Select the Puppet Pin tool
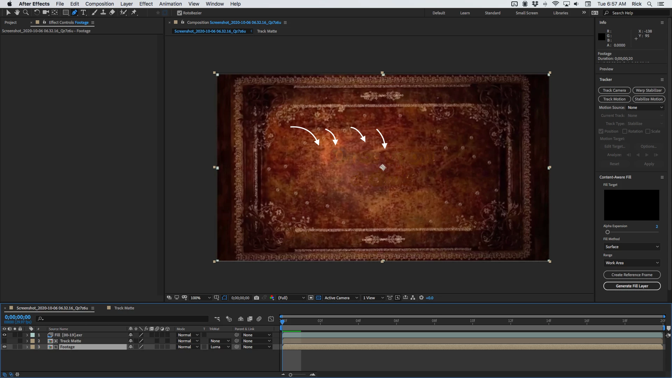Viewport: 672px width, 378px height. [134, 13]
